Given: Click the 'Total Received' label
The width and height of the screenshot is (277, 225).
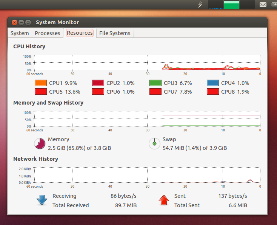Looking at the screenshot, I should 71,205.
